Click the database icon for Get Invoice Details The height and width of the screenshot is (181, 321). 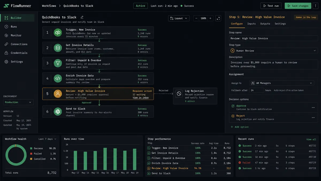(x=58, y=48)
